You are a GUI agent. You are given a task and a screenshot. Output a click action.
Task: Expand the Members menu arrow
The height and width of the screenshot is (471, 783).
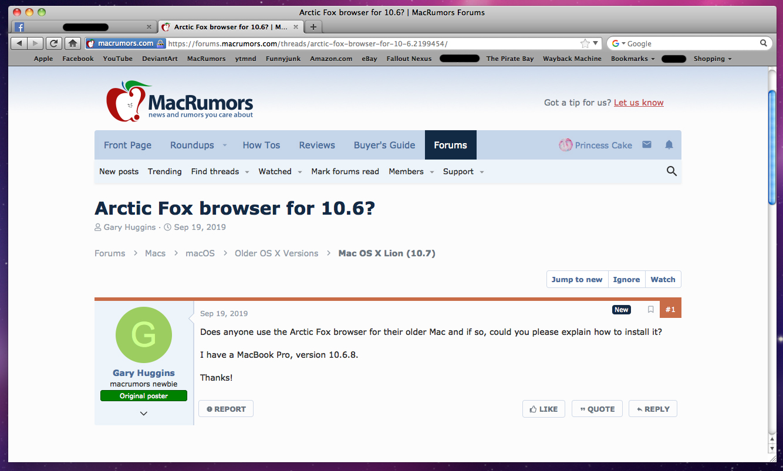pos(432,172)
